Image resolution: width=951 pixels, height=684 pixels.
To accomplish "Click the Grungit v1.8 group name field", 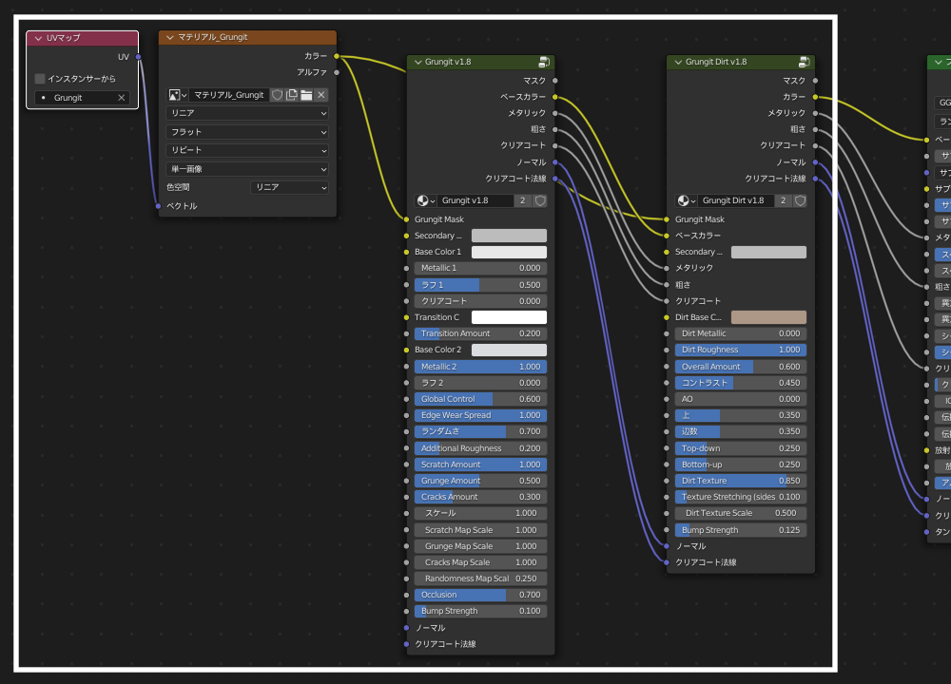I will click(x=475, y=200).
